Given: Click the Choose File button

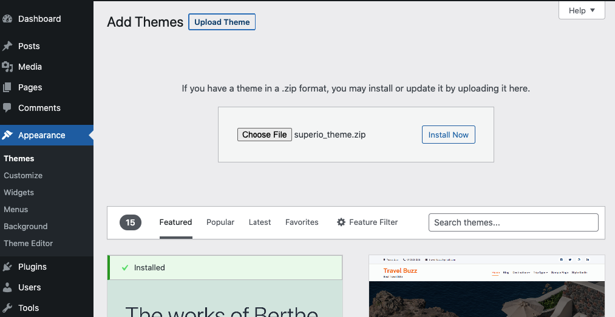Looking at the screenshot, I should tap(264, 135).
